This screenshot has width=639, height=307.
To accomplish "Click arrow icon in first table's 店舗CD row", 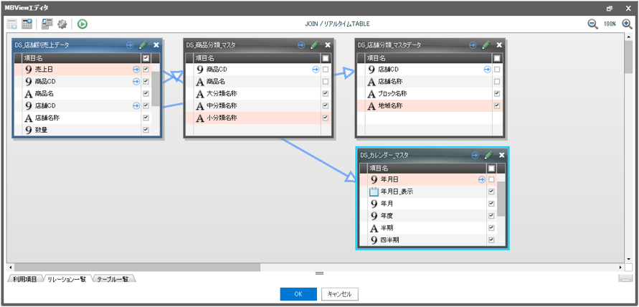I will pos(136,106).
